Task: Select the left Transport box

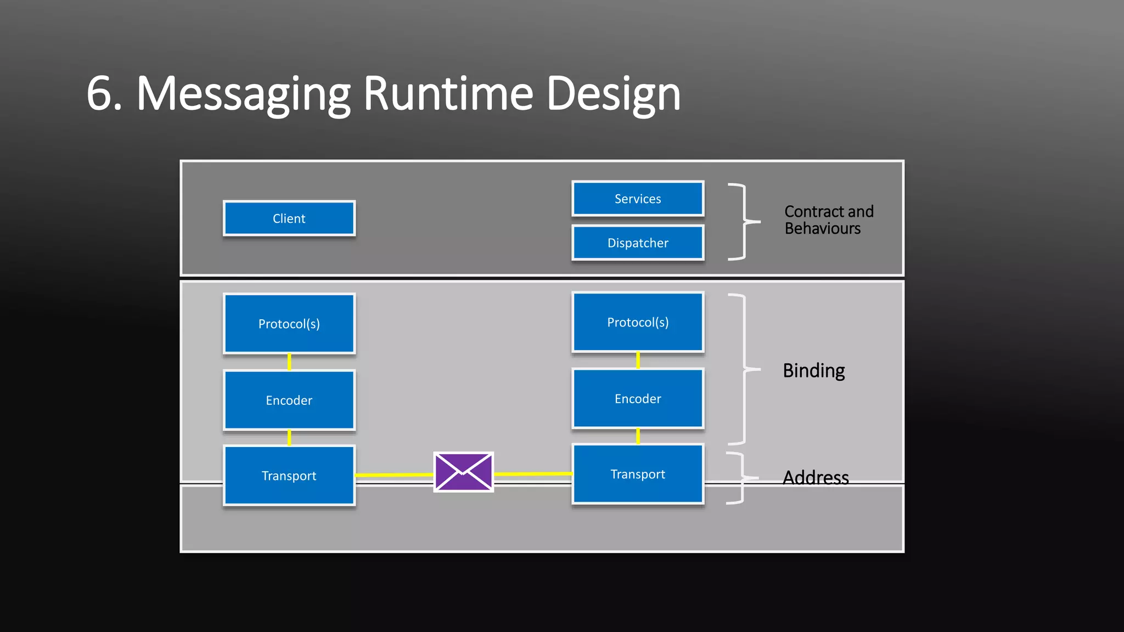Action: click(289, 476)
